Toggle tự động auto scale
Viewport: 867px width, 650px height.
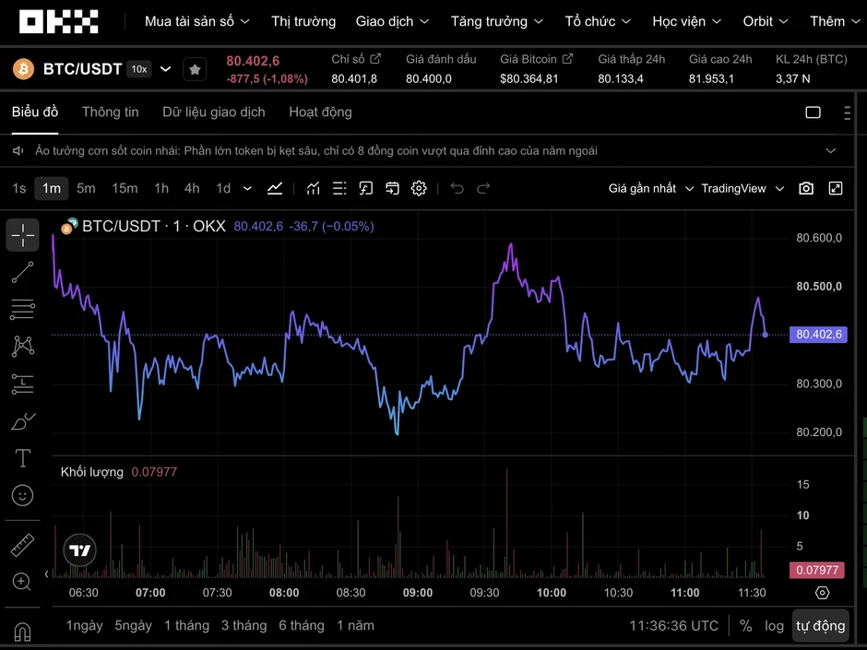[x=821, y=626]
